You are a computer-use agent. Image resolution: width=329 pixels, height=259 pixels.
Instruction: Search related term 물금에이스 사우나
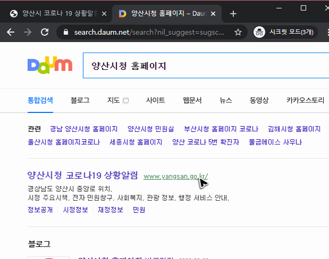pos(275,142)
